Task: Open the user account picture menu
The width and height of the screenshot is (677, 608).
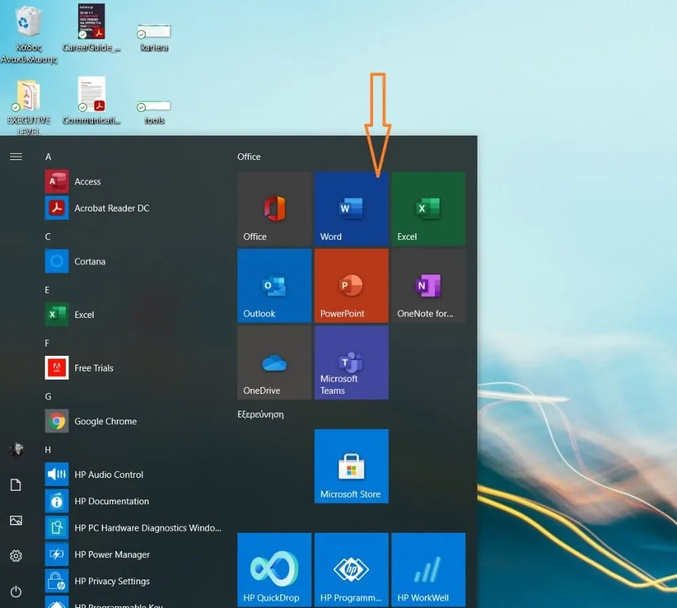Action: coord(16,449)
